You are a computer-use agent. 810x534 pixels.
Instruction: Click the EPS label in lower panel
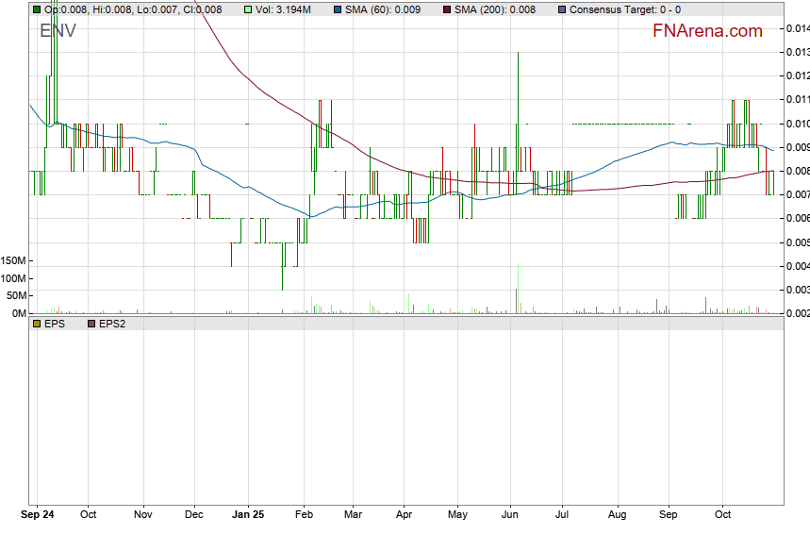pyautogui.click(x=54, y=324)
